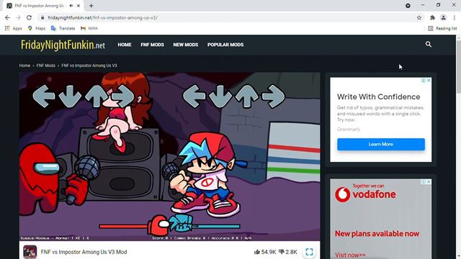Screen dimensions: 461x259
Task: Click the opponent's down arrow receptor
Action: [71, 96]
